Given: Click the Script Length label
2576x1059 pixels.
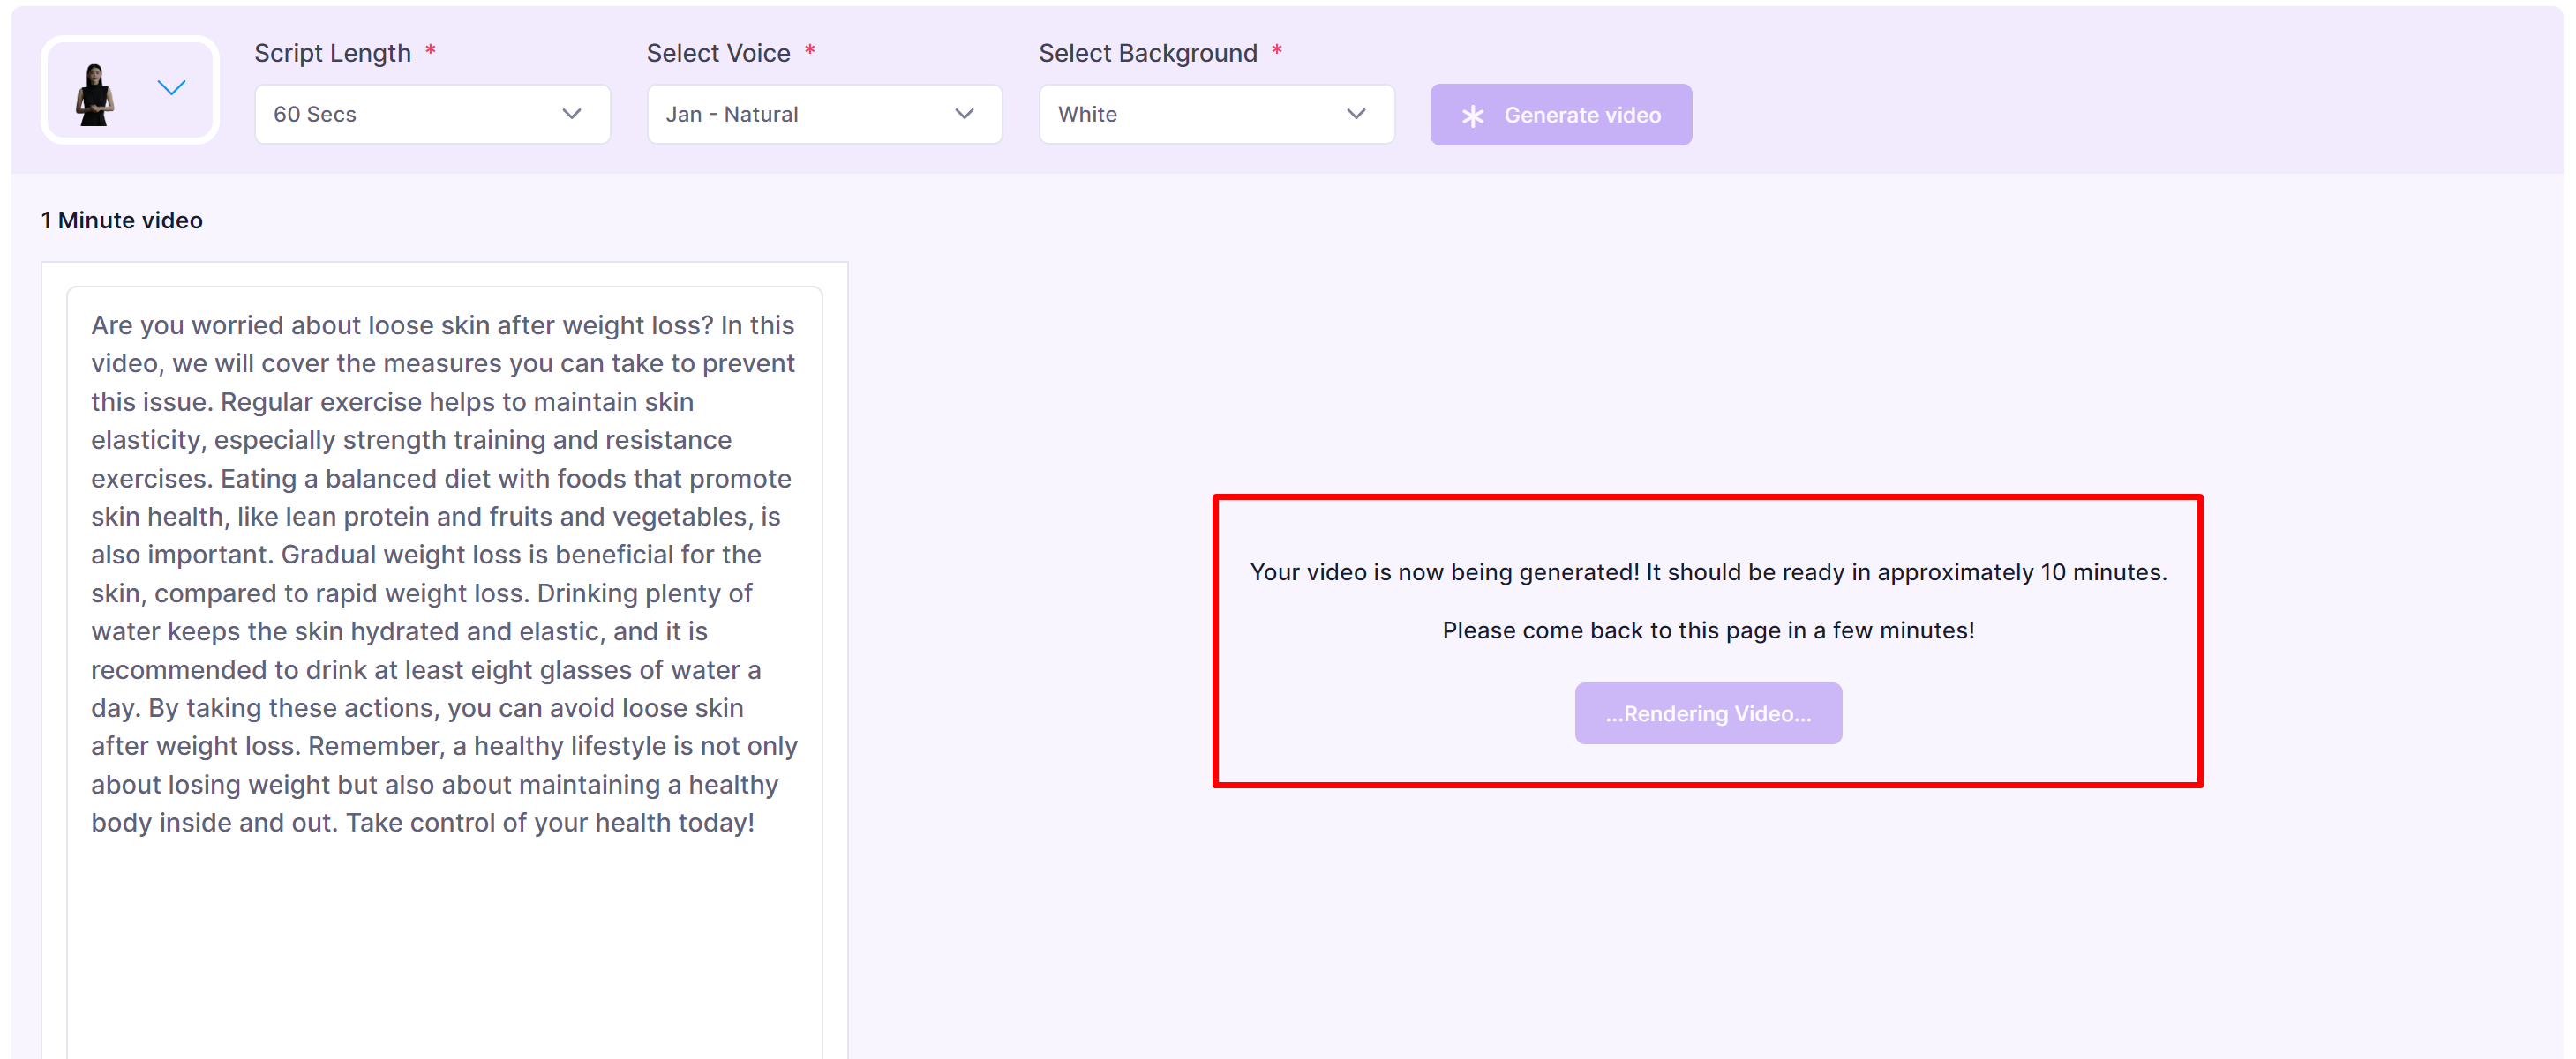Looking at the screenshot, I should point(332,53).
